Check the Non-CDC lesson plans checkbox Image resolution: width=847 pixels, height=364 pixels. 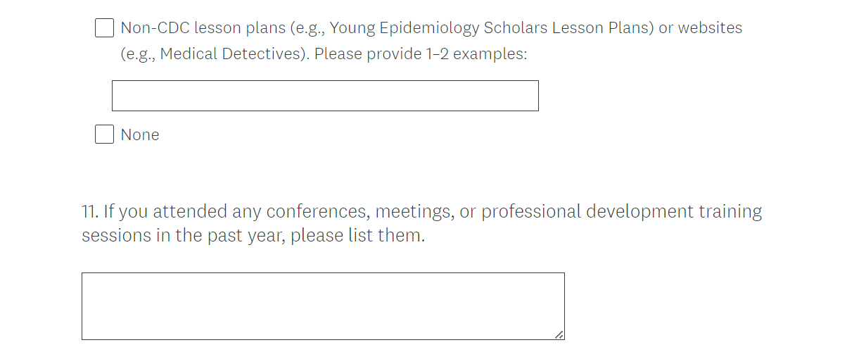click(104, 28)
